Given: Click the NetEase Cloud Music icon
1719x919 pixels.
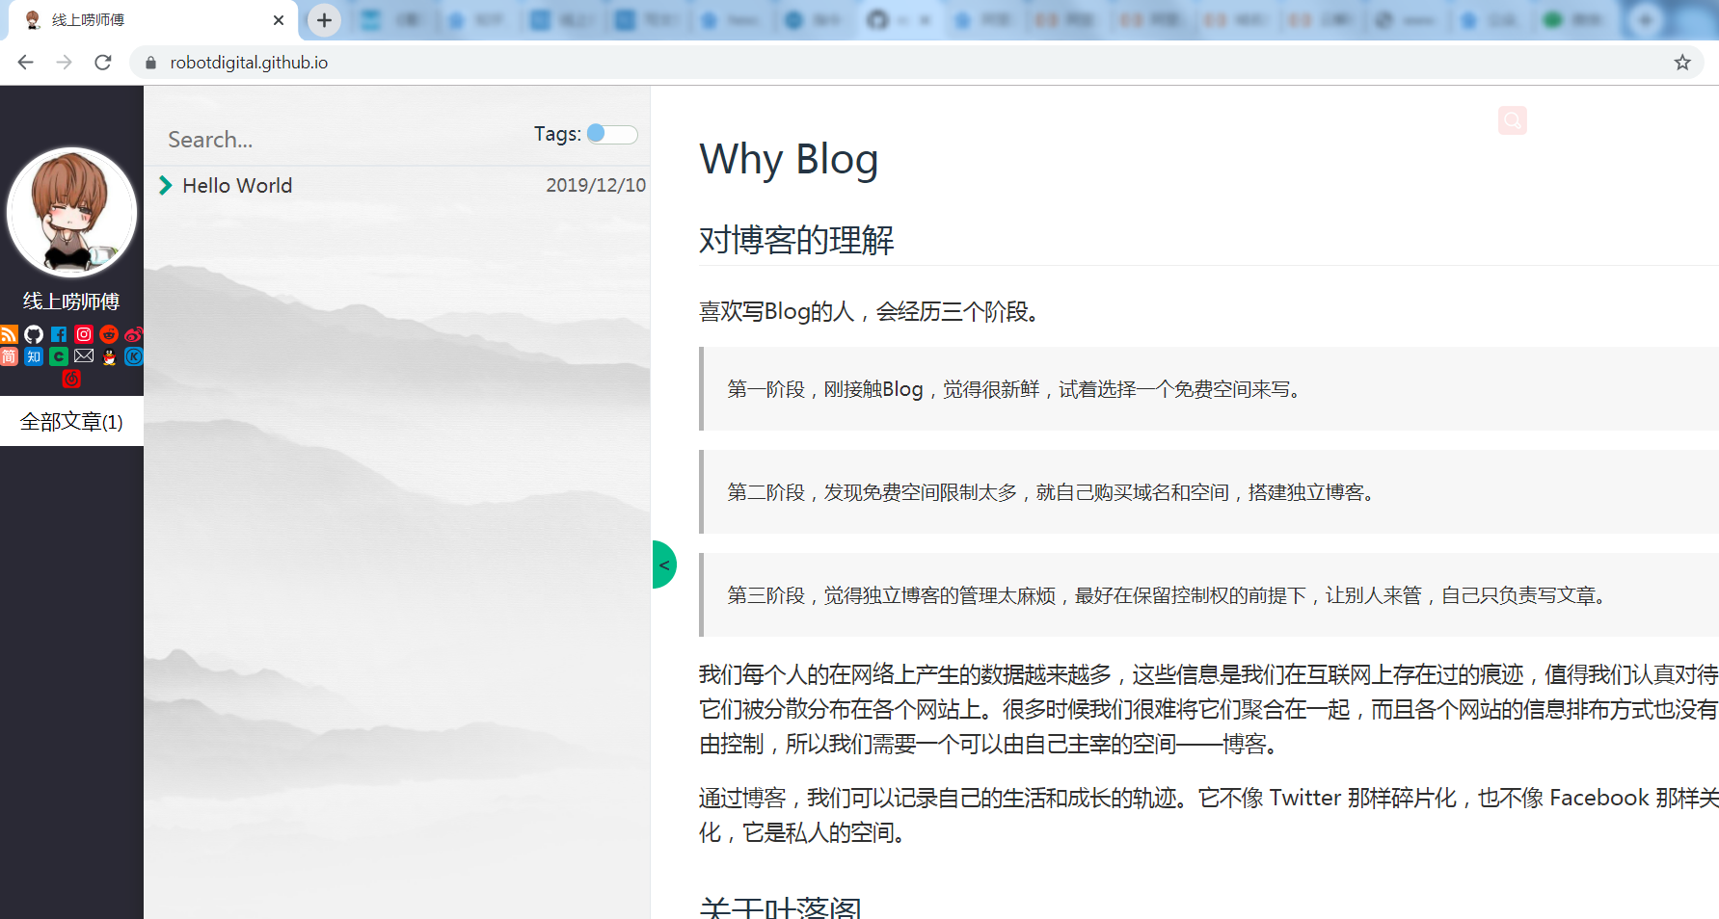Looking at the screenshot, I should 72,380.
